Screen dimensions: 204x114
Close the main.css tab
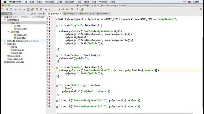tap(109, 14)
